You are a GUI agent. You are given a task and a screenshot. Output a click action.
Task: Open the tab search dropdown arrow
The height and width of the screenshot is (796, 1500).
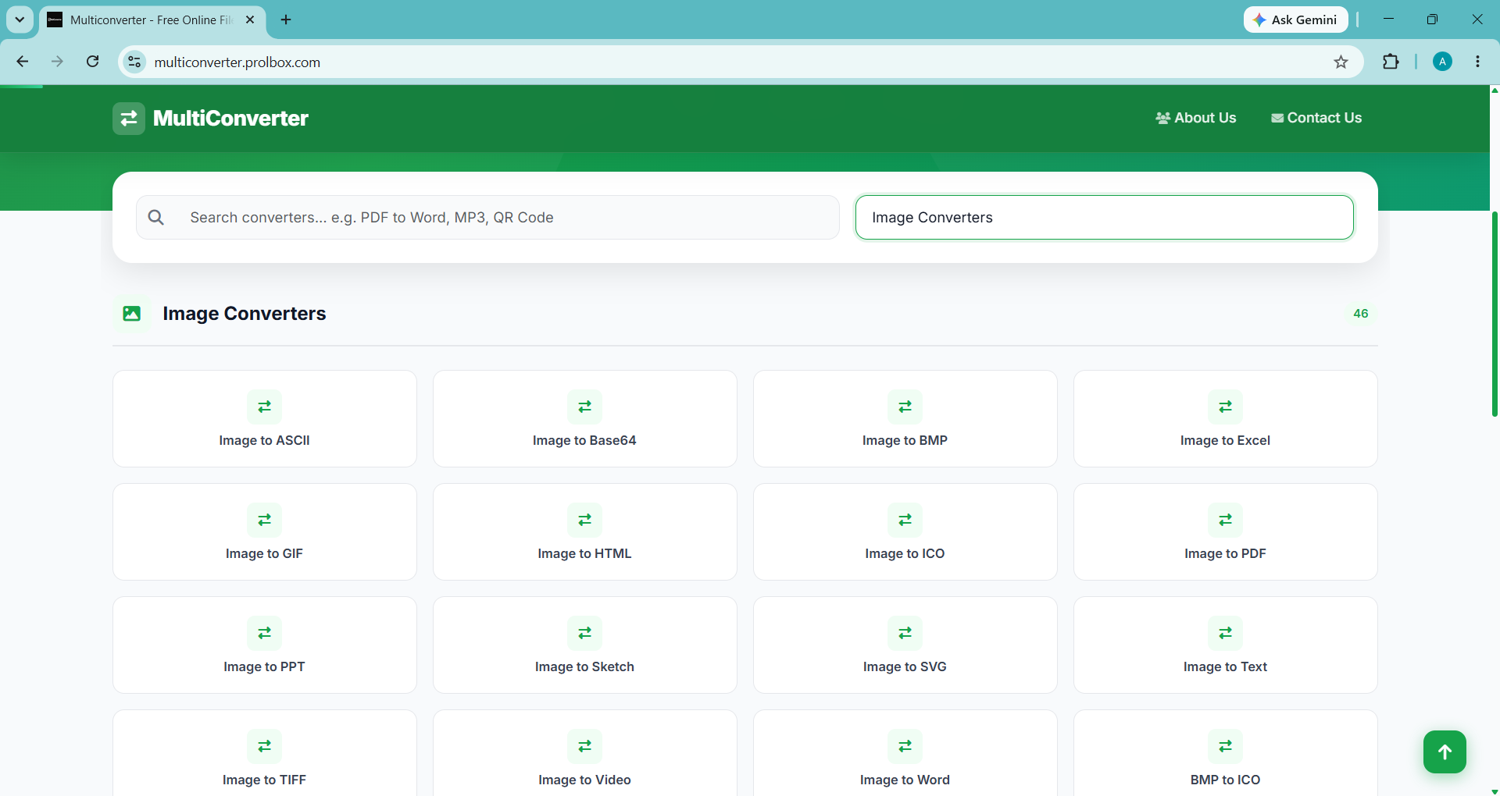point(20,20)
